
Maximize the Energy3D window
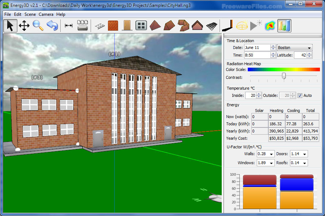(300, 4)
